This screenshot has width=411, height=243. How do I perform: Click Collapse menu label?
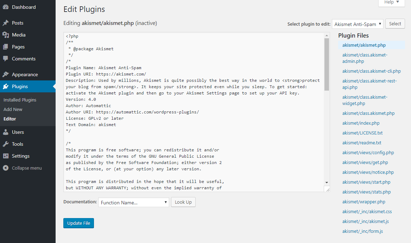point(27,168)
